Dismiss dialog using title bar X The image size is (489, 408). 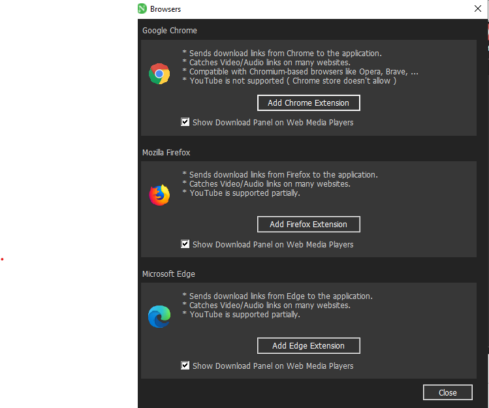coord(478,8)
